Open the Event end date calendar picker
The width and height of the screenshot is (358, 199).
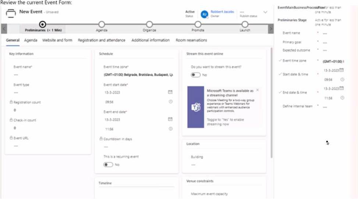coord(170,119)
